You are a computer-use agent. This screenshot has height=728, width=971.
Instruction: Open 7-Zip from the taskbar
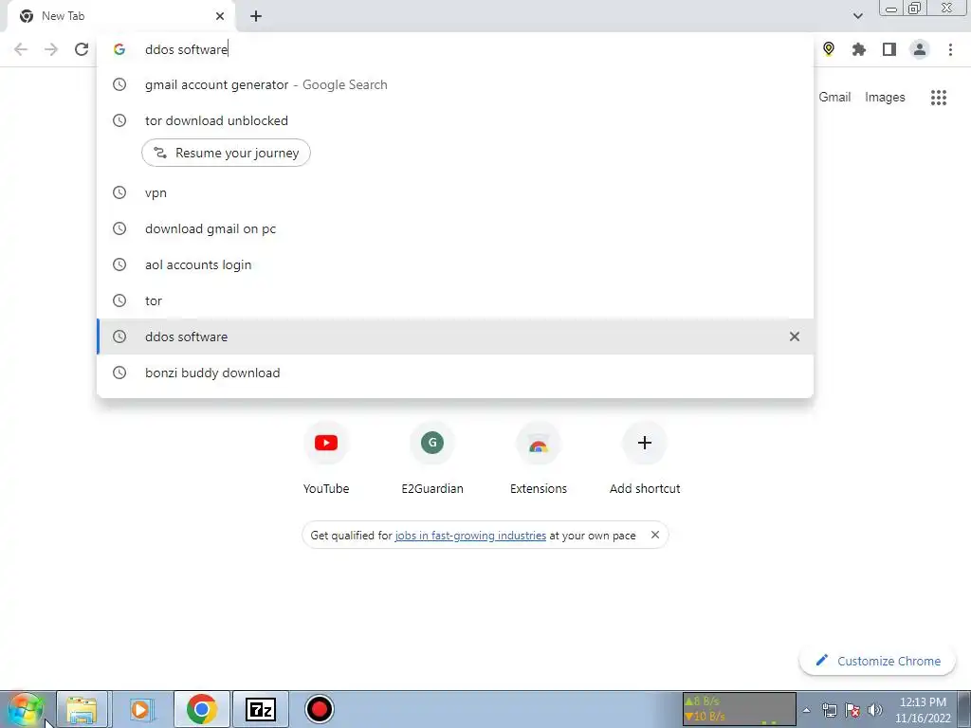(x=261, y=709)
